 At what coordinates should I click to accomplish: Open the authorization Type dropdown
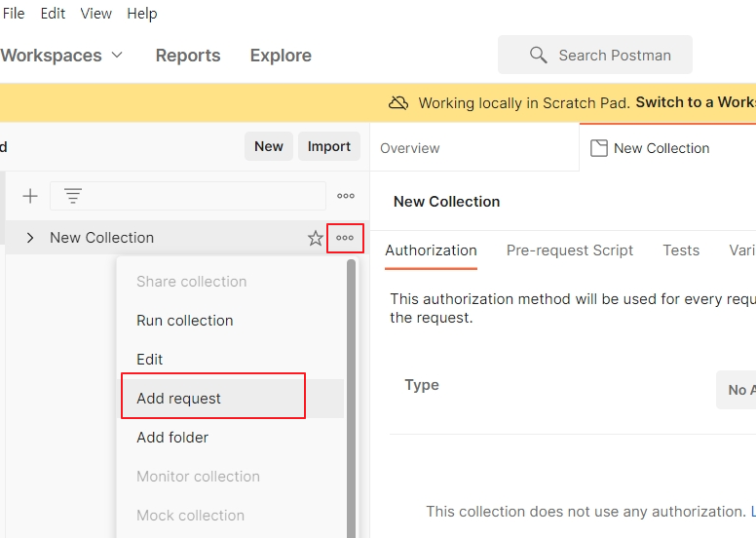point(737,390)
